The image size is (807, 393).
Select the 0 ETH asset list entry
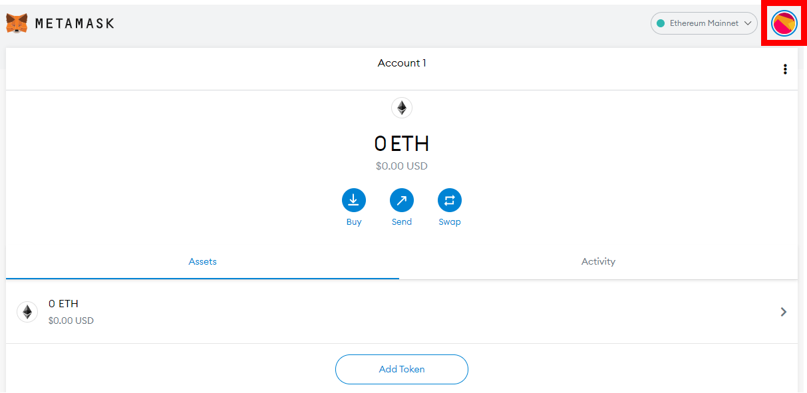402,312
